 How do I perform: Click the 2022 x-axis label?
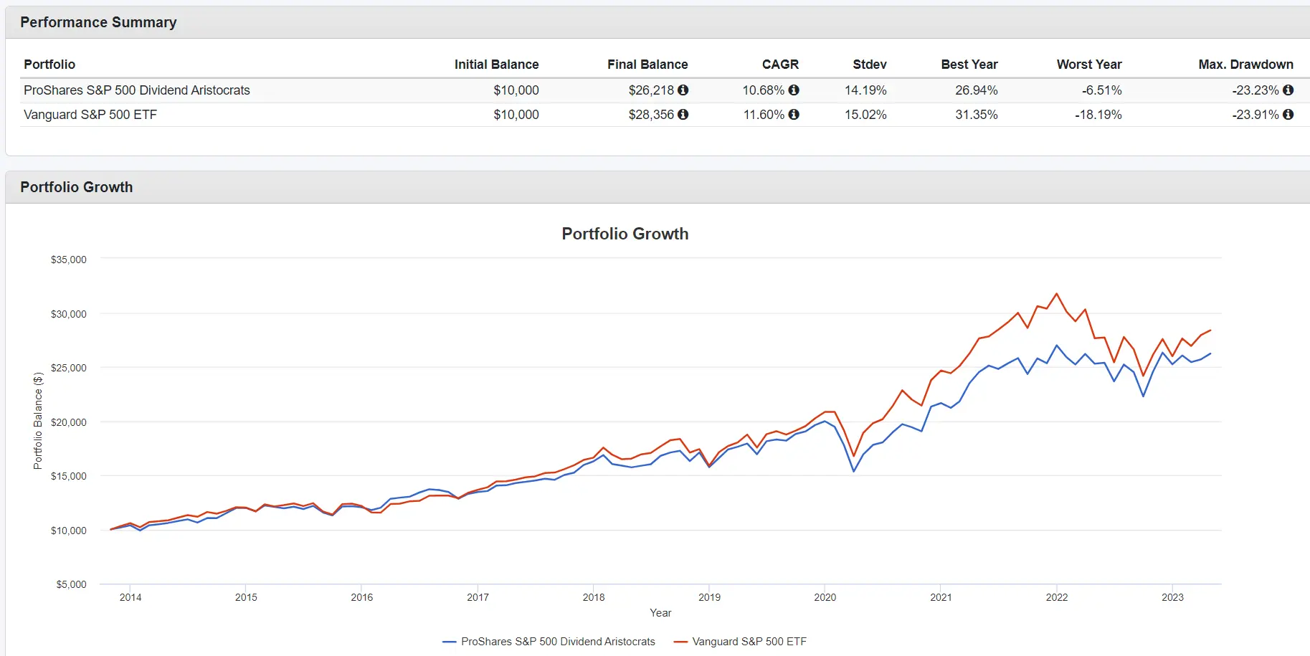pos(1057,597)
